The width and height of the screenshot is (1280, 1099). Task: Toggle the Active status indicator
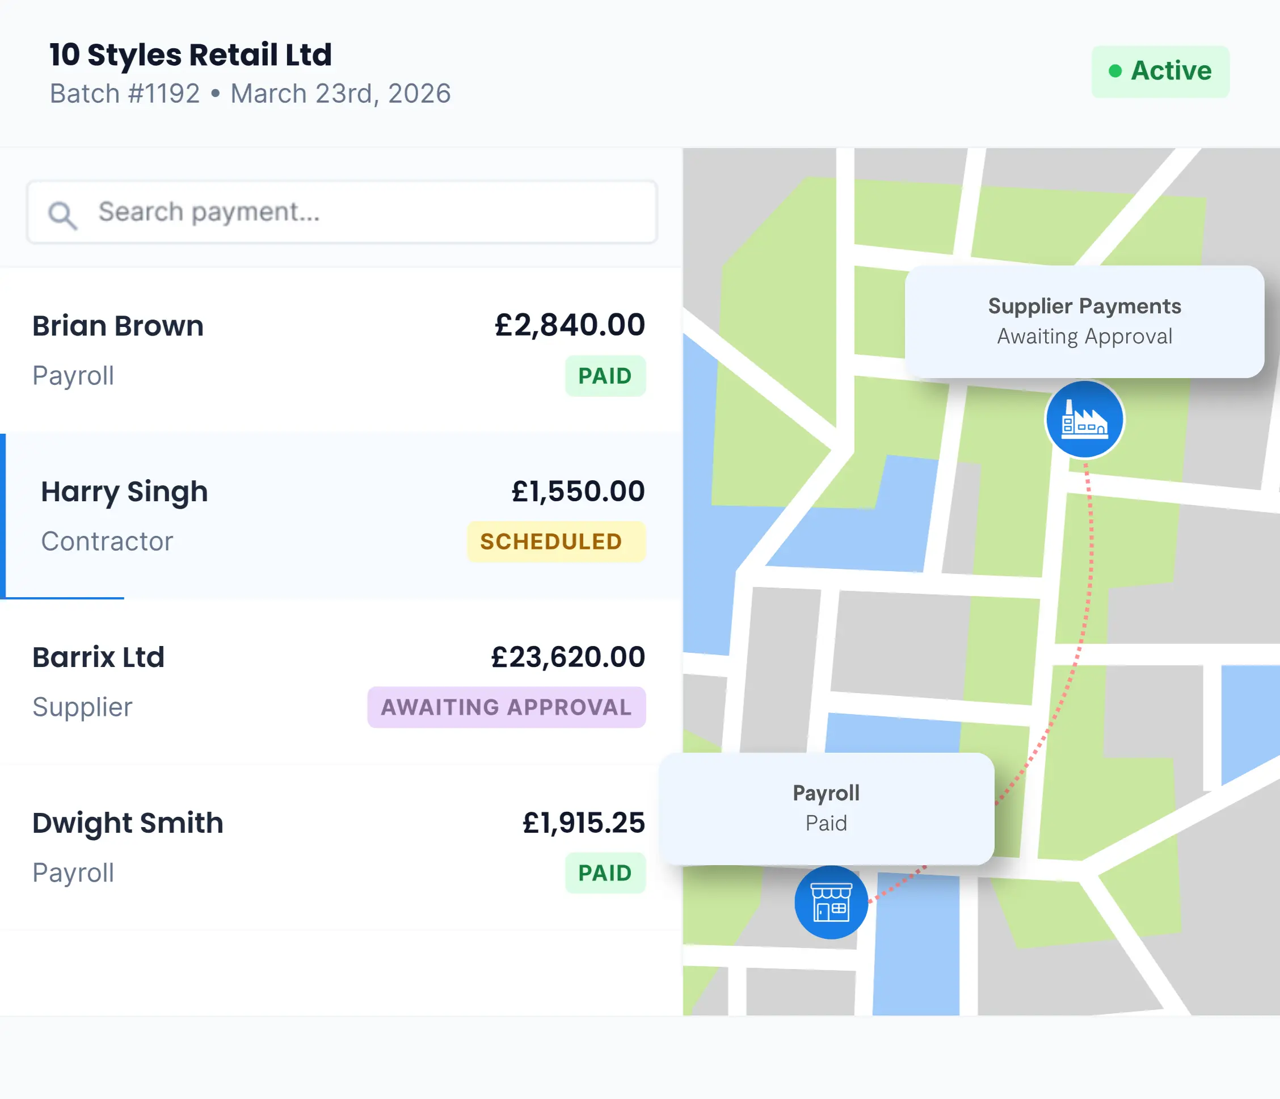[x=1160, y=71]
